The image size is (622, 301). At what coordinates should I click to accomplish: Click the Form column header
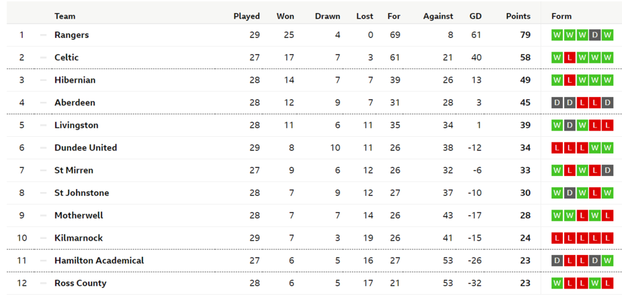[x=561, y=16]
